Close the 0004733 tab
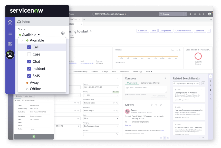Screen dimensions: 221x148 80,20
